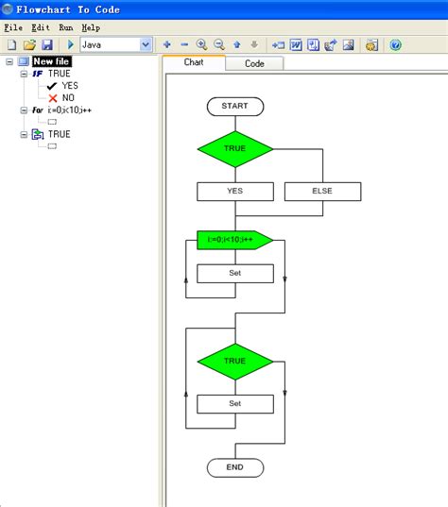Click the New file toolbar icon
Viewport: 448px width, 507px height.
click(11, 44)
